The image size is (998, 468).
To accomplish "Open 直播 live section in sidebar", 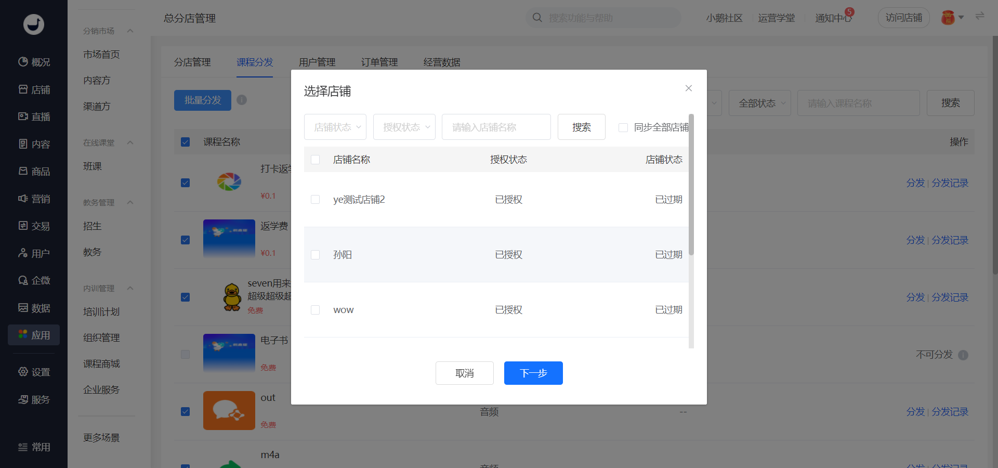I will point(34,116).
